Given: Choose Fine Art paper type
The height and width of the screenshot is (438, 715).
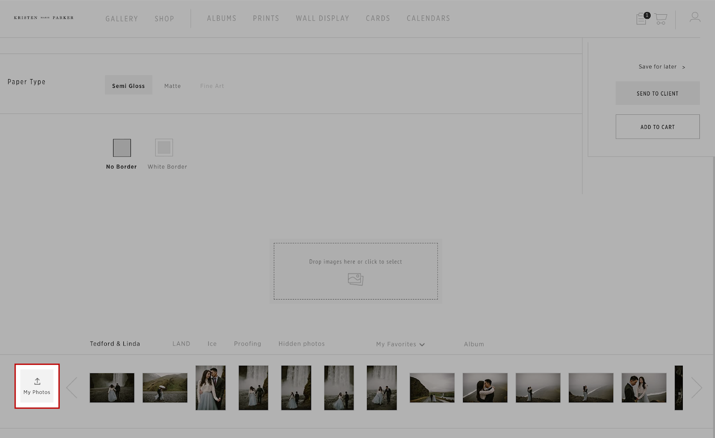Looking at the screenshot, I should coord(212,86).
